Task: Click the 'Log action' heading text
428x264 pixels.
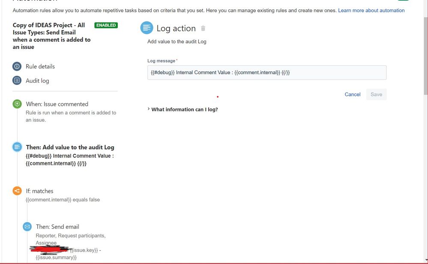Action: [176, 28]
